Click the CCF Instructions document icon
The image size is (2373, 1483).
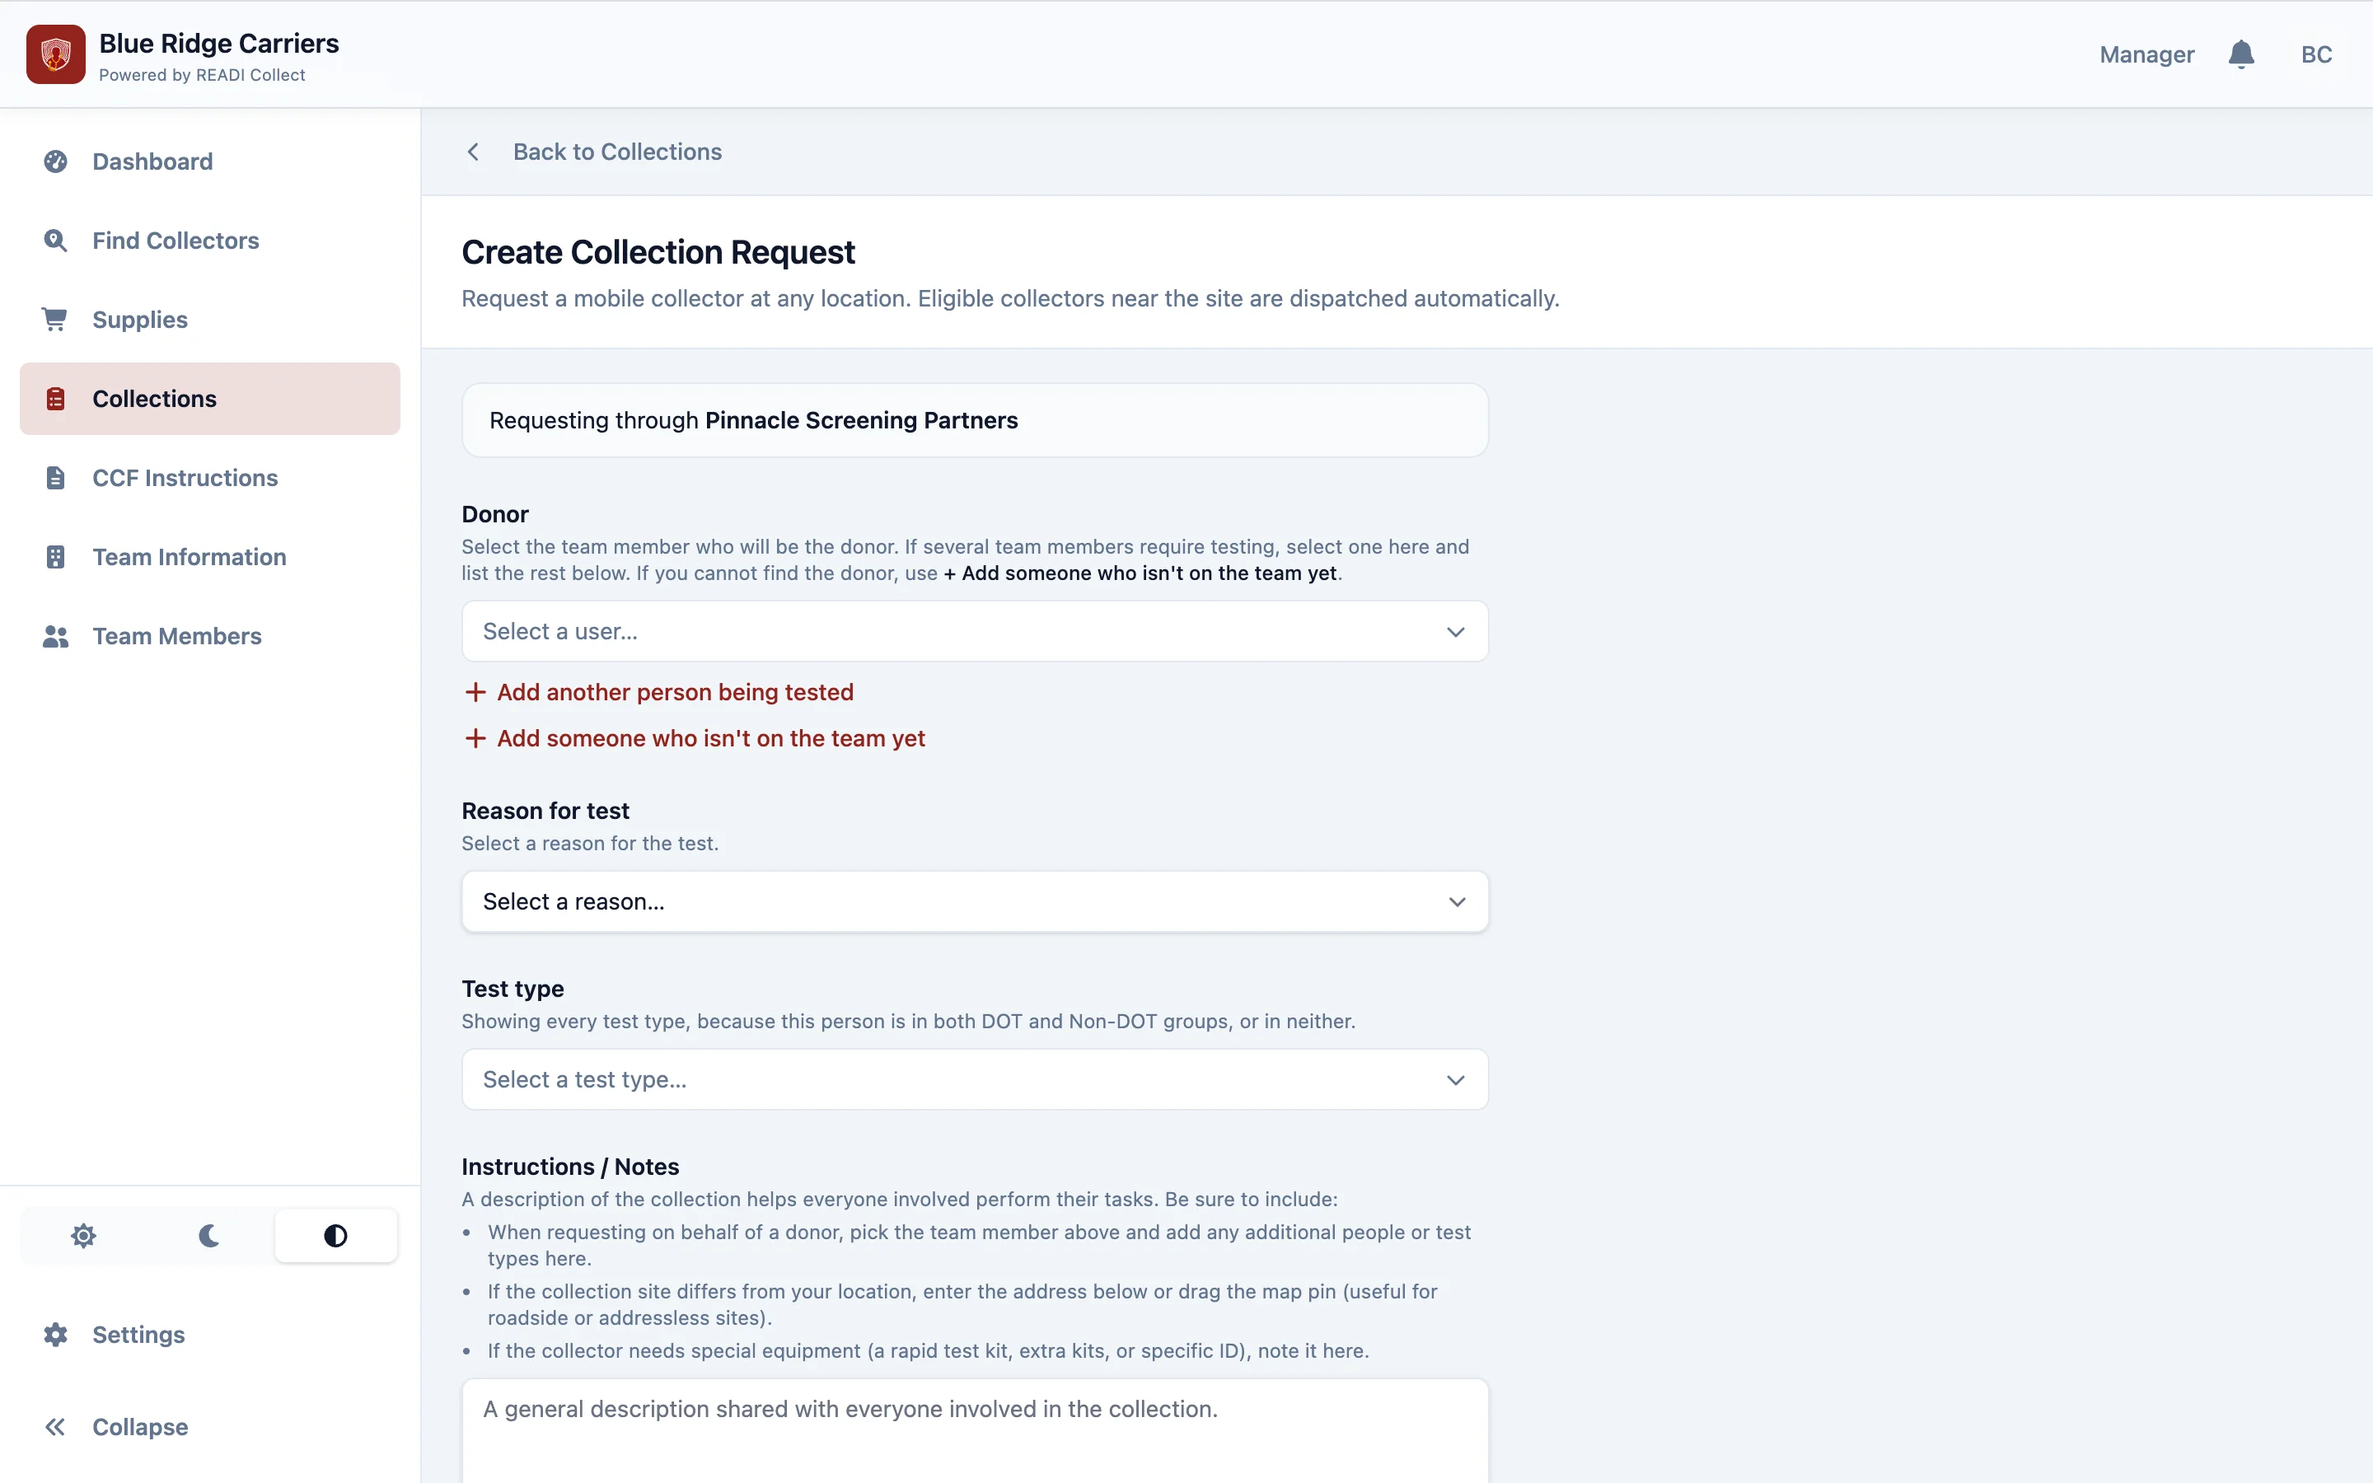pyautogui.click(x=56, y=478)
